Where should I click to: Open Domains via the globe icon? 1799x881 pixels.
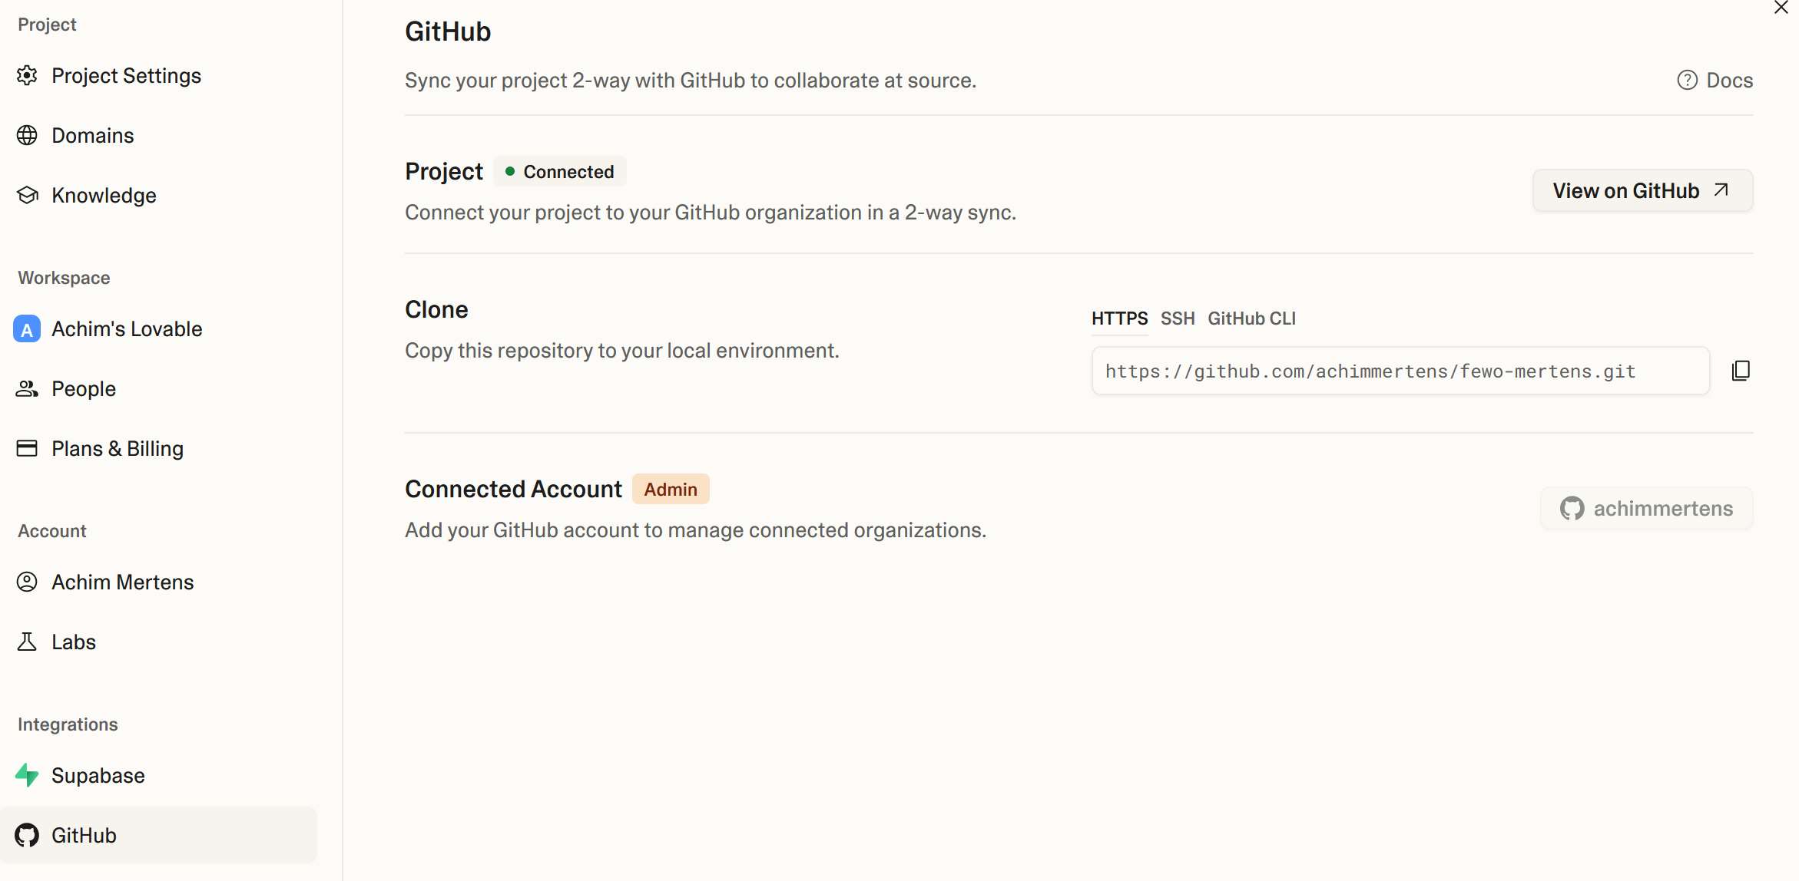coord(27,135)
